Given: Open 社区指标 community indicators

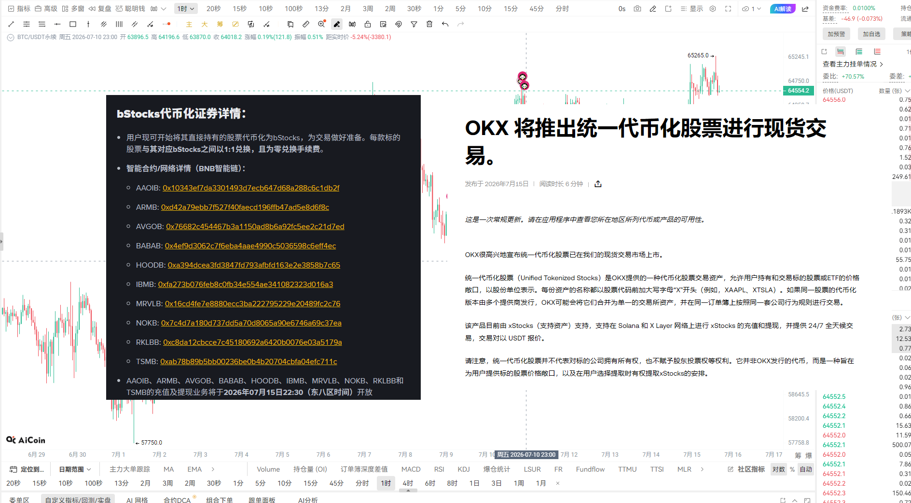Looking at the screenshot, I should 746,469.
